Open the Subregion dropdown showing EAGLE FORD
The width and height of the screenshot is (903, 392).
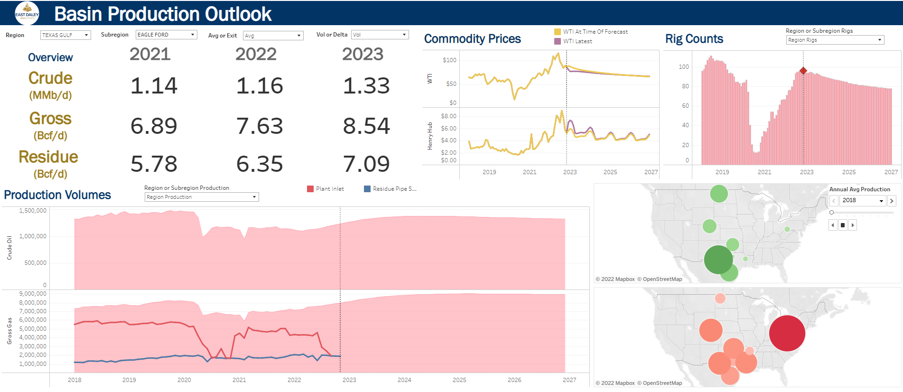click(x=166, y=35)
